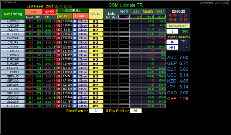Edit the Charts preview seconds field
Viewport: 231px width, 135px height.
(172, 32)
